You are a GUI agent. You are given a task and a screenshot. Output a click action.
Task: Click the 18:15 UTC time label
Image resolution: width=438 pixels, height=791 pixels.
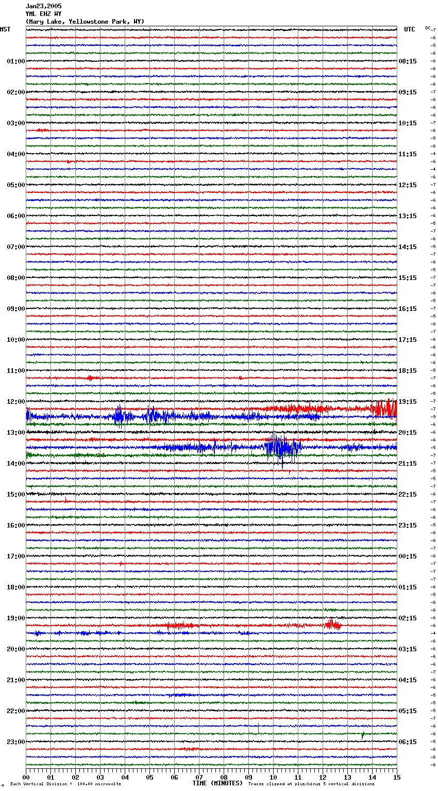(x=408, y=371)
